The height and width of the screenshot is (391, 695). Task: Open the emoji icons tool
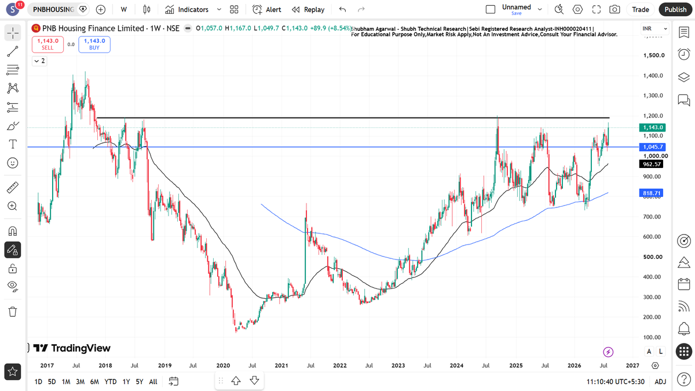(13, 163)
